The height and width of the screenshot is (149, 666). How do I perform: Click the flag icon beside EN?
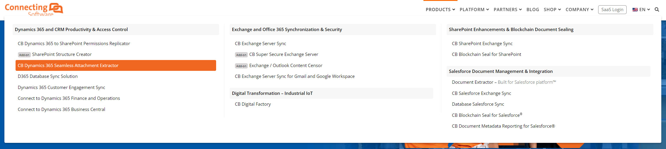click(x=635, y=10)
